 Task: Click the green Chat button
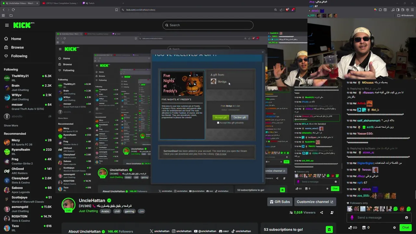point(405,227)
